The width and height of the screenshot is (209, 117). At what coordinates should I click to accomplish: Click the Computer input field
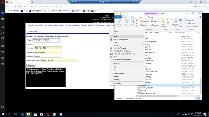(48, 48)
